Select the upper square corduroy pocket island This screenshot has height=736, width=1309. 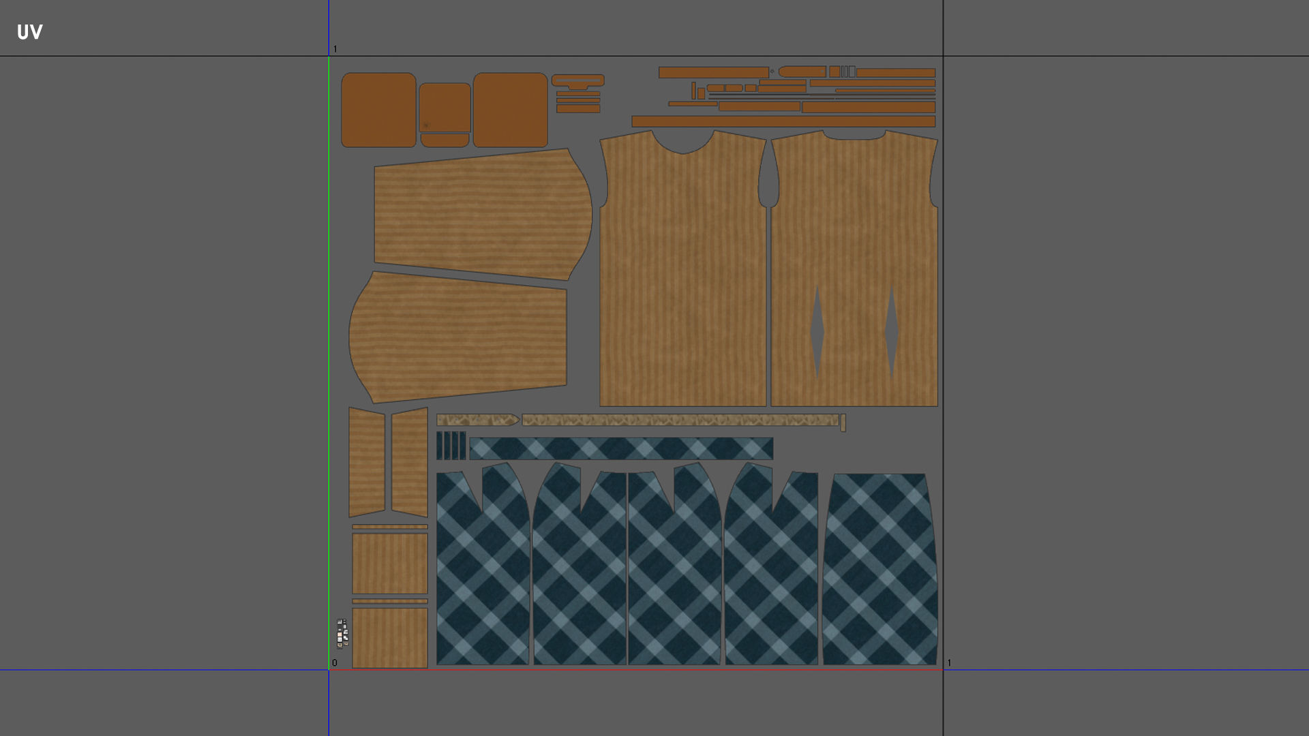[389, 563]
